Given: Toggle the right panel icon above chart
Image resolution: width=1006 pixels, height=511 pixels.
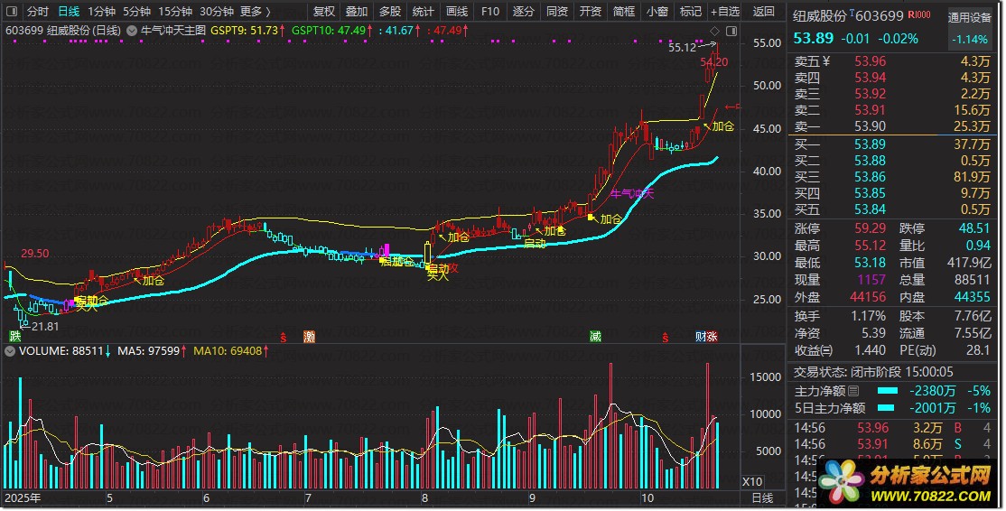Looking at the screenshot, I should pos(731,31).
